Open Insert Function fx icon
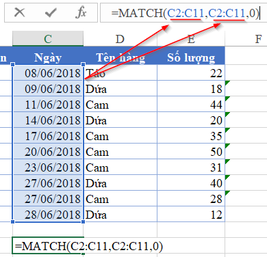This screenshot has width=267, height=257. [x=81, y=12]
